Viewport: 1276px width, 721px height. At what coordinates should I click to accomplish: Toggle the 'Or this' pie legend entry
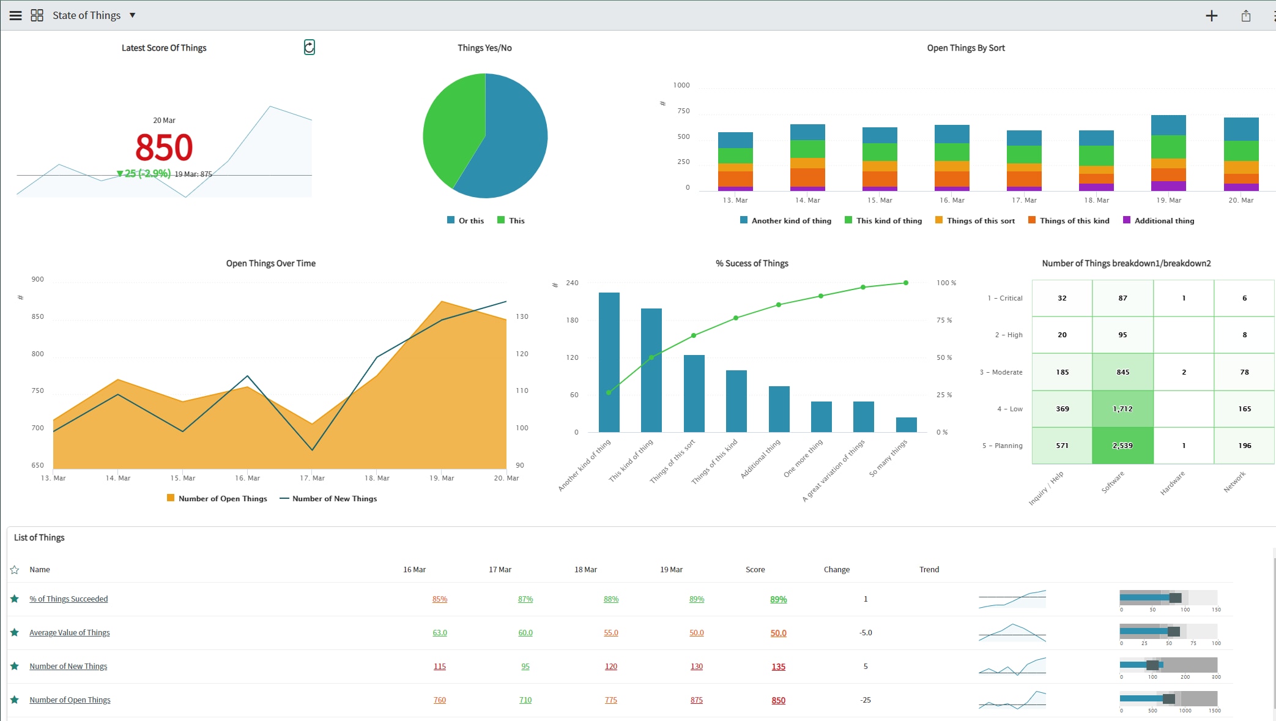coord(466,220)
